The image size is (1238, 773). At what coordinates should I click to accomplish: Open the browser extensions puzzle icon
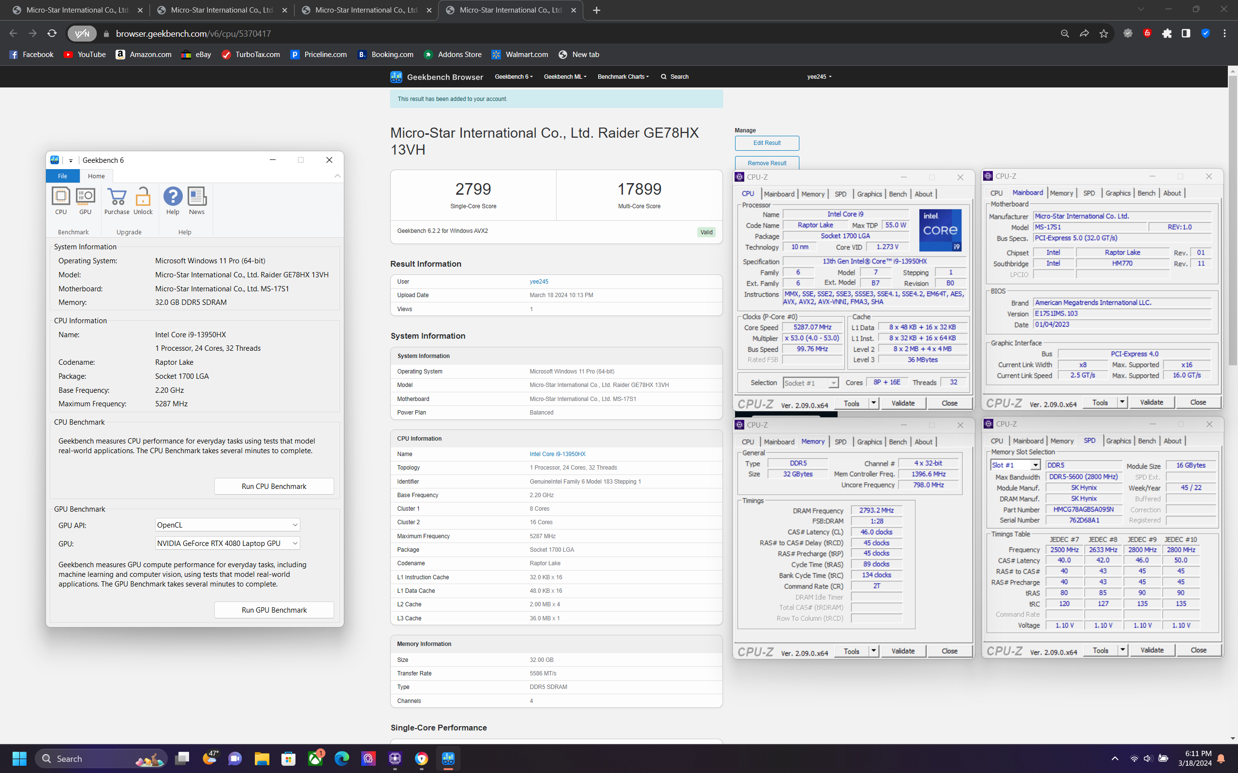(1167, 33)
